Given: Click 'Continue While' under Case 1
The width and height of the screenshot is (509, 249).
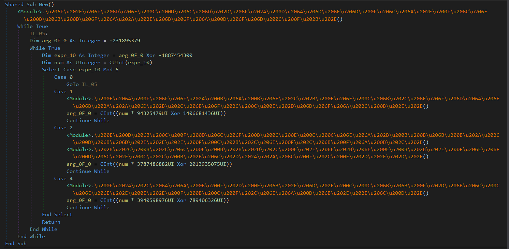Looking at the screenshot, I should [x=88, y=120].
